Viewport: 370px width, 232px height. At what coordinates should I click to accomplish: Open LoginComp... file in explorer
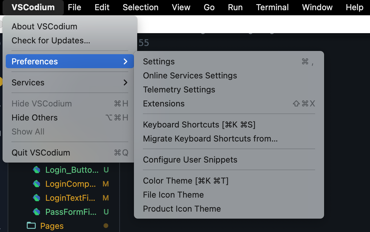click(x=70, y=184)
